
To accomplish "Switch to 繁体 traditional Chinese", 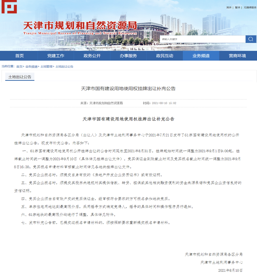I will pyautogui.click(x=238, y=8).
